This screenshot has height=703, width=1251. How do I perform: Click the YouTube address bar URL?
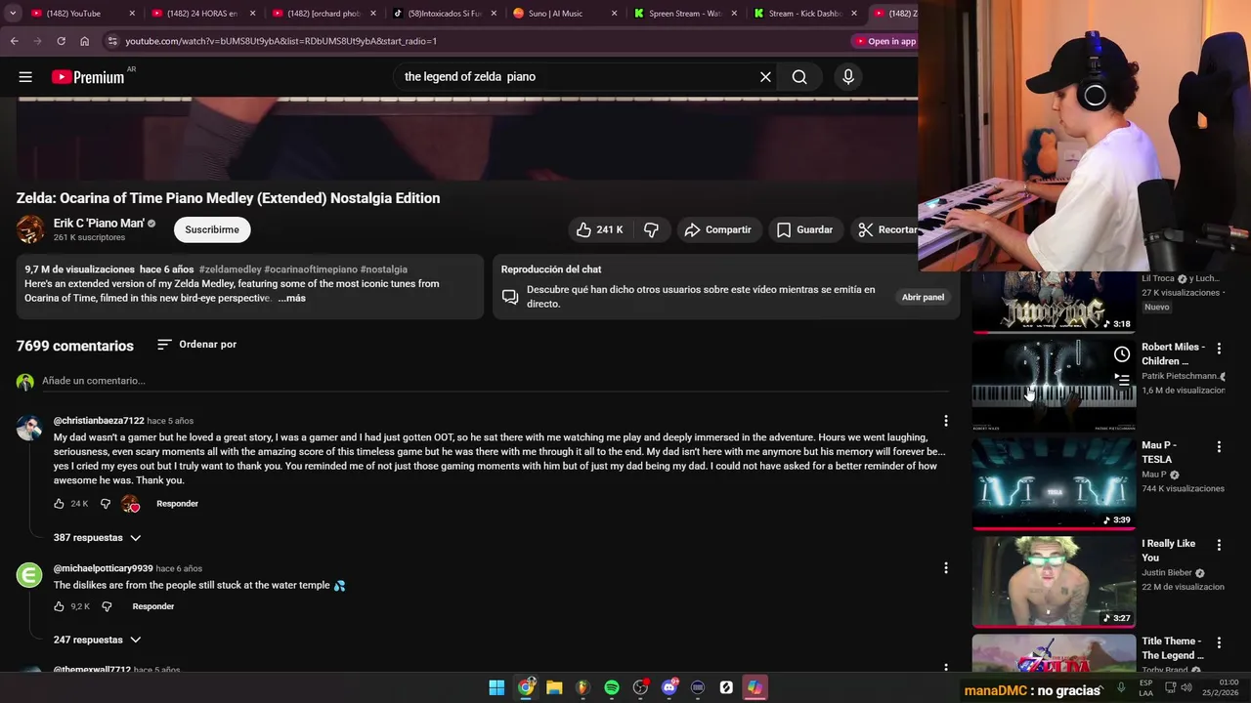281,41
